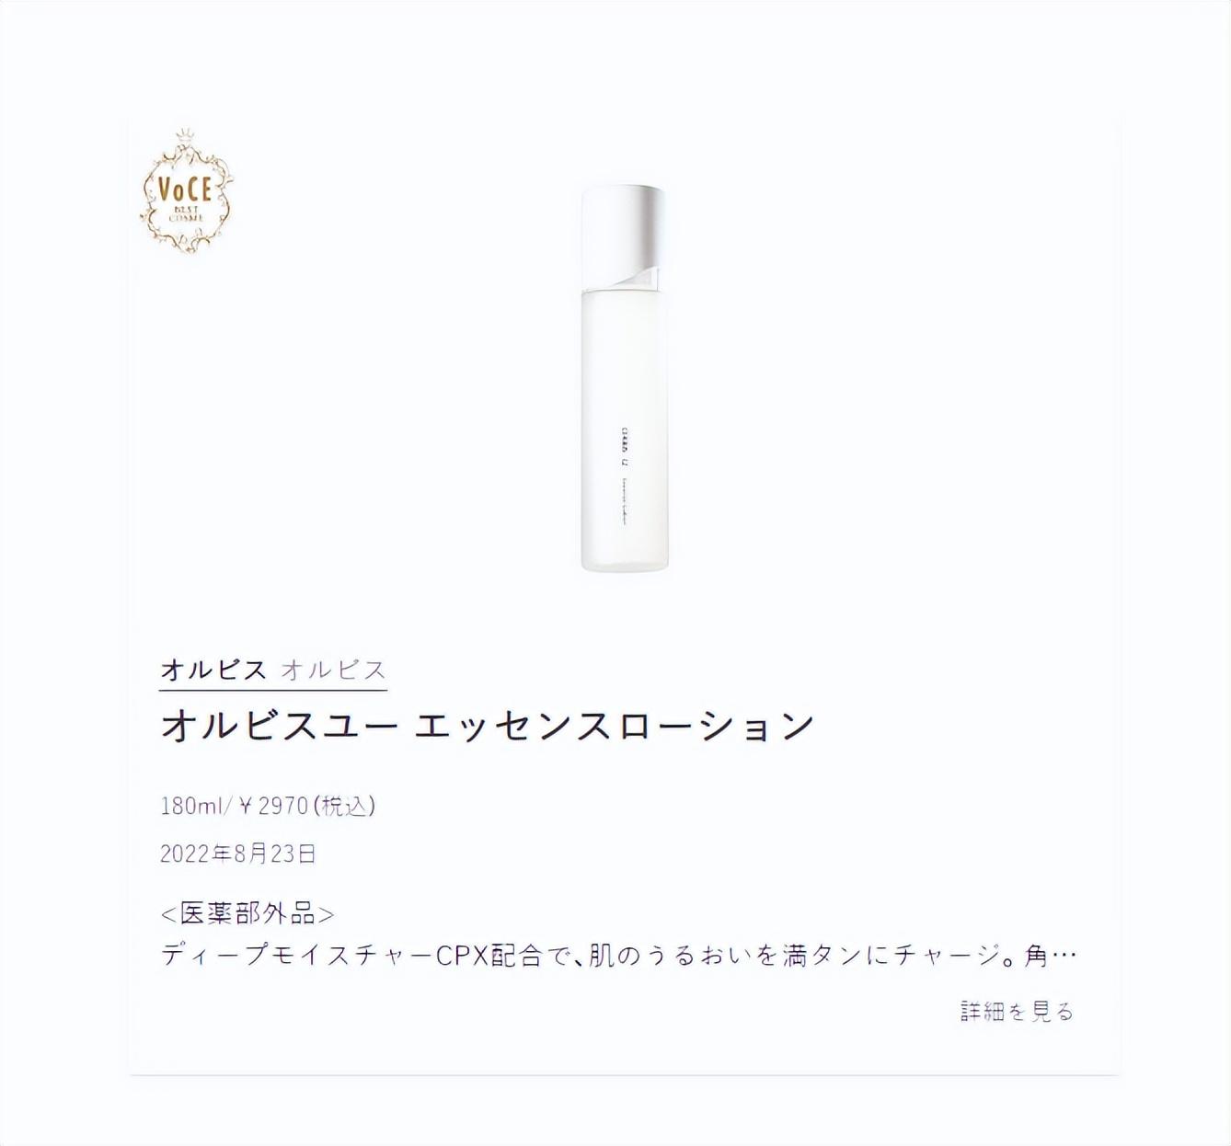Expand the truncated description ellipsis
Screen dimensions: 1231x1146
(x=1064, y=957)
